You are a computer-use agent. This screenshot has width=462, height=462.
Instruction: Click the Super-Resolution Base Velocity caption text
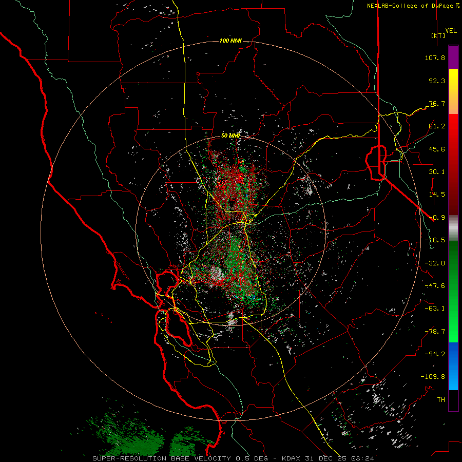pos(234,458)
